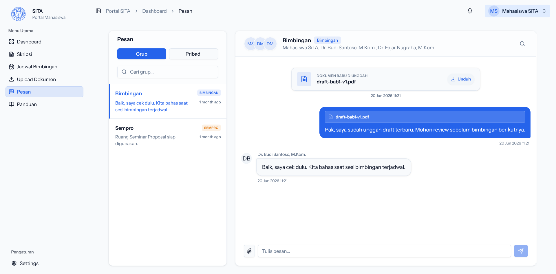Open Jadwal Bimbingan in sidebar
The width and height of the screenshot is (556, 274).
click(44, 67)
